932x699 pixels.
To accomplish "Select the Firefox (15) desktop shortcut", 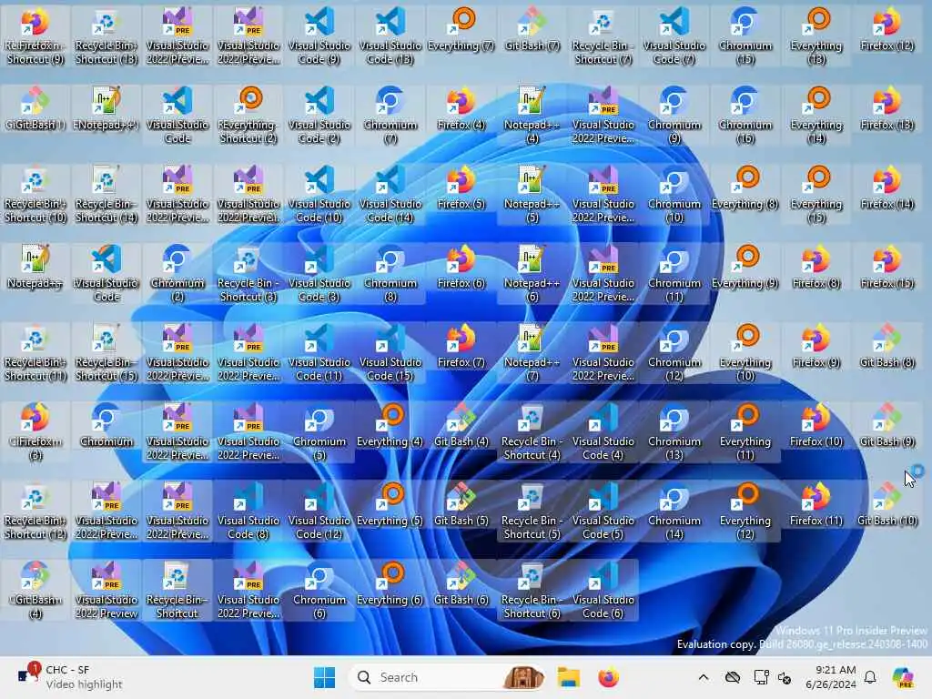I will [887, 269].
